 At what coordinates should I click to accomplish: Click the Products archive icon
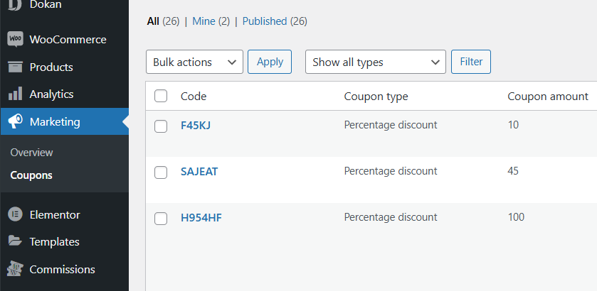15,67
